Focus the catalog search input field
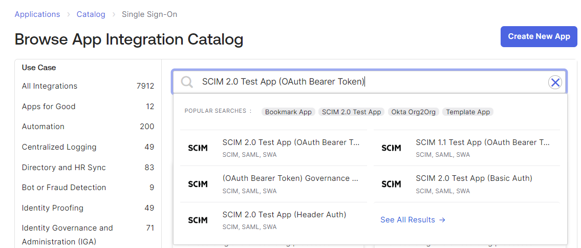581x248 pixels. (371, 82)
